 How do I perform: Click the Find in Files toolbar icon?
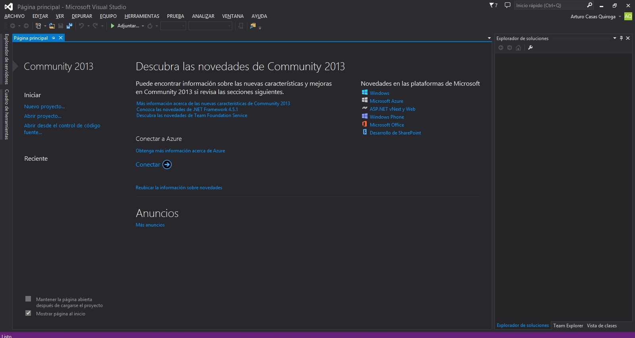point(253,26)
